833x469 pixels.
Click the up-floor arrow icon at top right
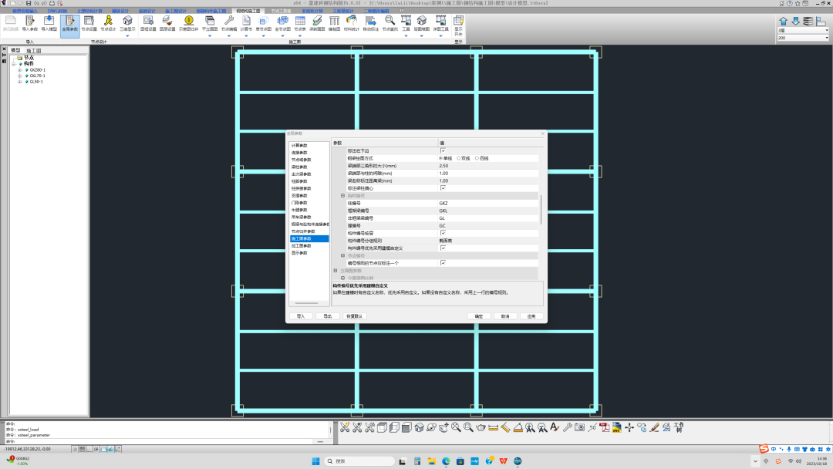[x=783, y=22]
